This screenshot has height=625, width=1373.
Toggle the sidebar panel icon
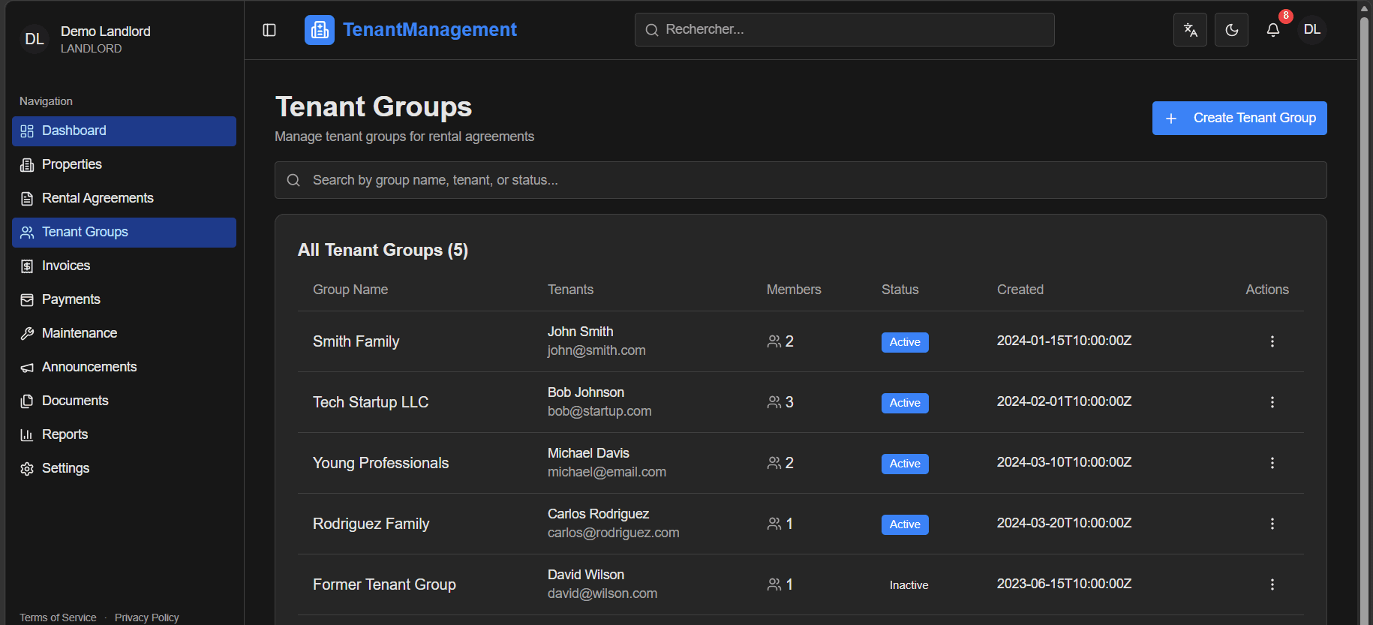tap(269, 30)
